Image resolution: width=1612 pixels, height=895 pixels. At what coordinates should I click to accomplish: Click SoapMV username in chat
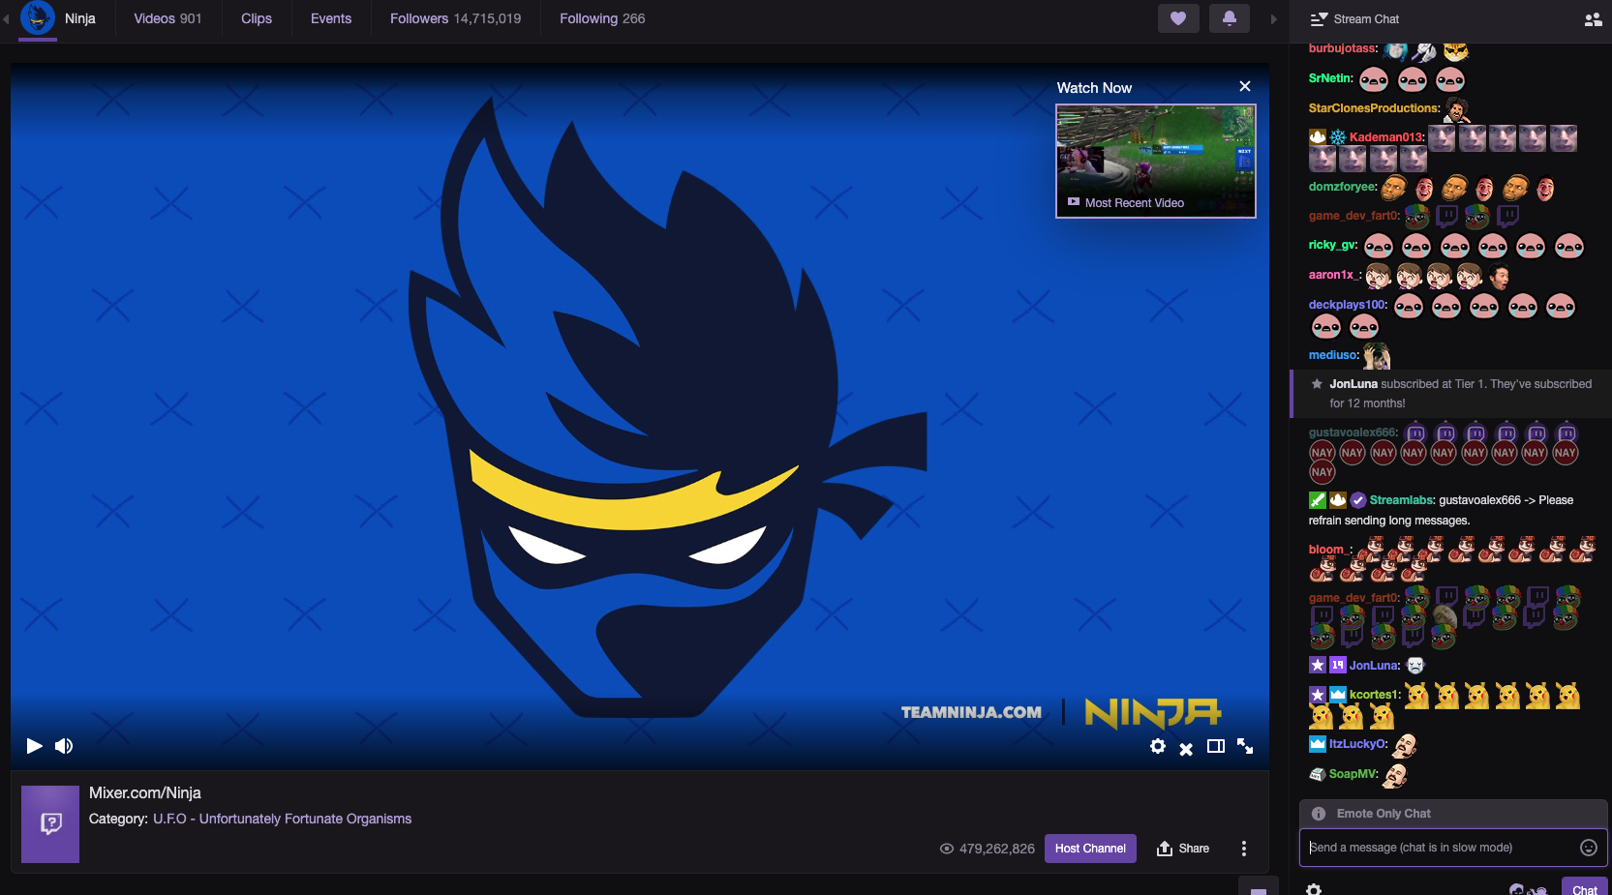pos(1353,774)
